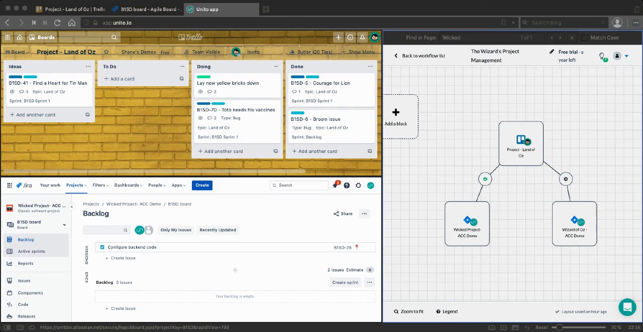Open Unito chat support bubble

click(627, 307)
